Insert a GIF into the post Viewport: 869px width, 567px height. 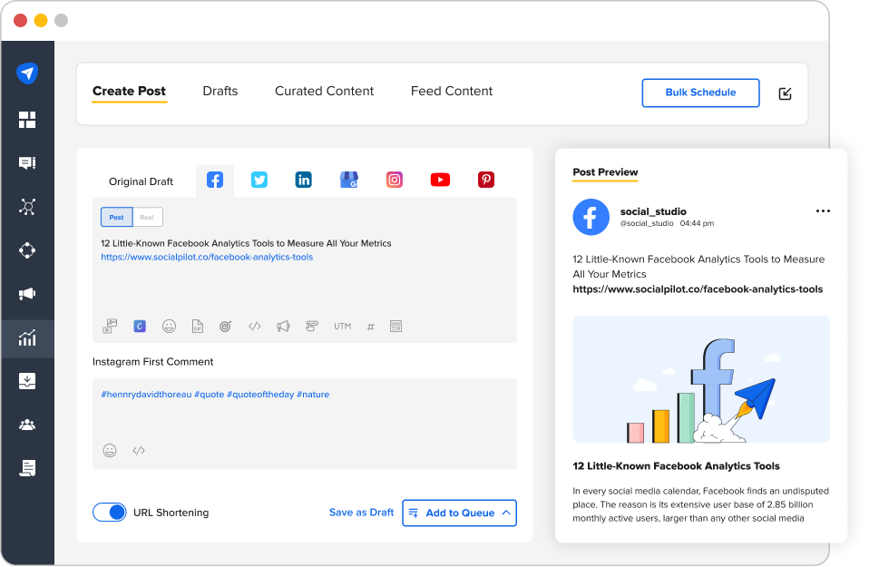198,326
